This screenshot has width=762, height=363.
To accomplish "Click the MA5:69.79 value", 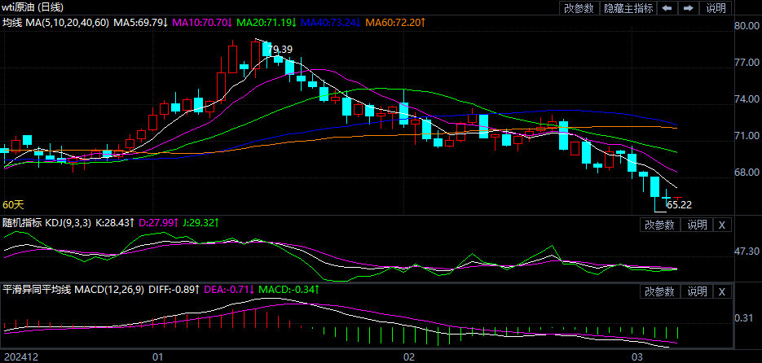I will click(x=140, y=22).
